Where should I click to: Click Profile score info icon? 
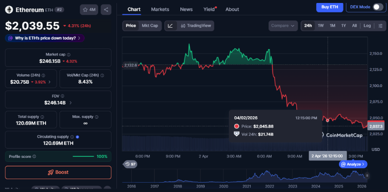tap(34, 156)
